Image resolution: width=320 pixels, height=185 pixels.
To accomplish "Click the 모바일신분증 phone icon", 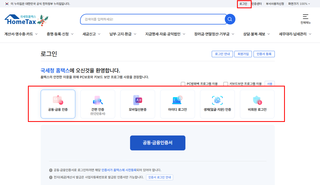I will (x=138, y=100).
